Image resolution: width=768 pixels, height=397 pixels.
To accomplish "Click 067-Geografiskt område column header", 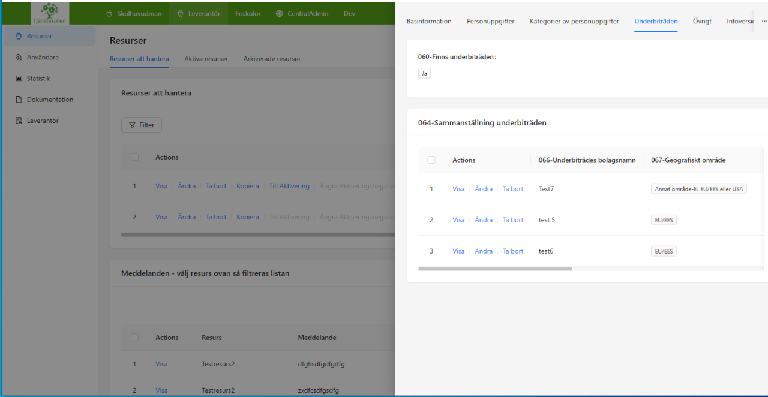I will (688, 160).
